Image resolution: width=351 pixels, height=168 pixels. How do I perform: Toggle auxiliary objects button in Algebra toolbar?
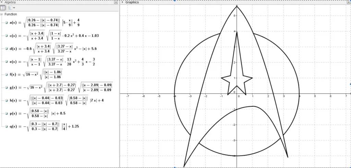point(3,8)
